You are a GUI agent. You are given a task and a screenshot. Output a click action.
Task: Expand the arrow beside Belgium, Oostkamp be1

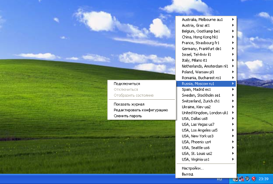(x=233, y=31)
